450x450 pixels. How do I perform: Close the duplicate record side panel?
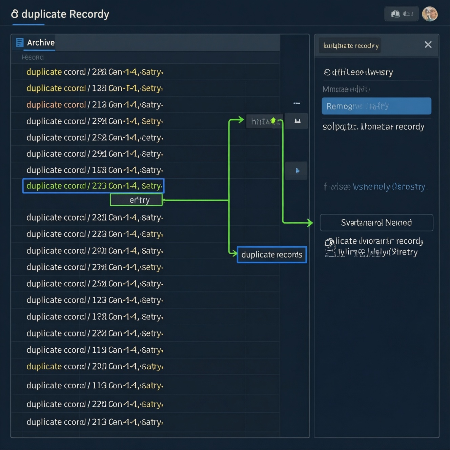click(x=428, y=45)
